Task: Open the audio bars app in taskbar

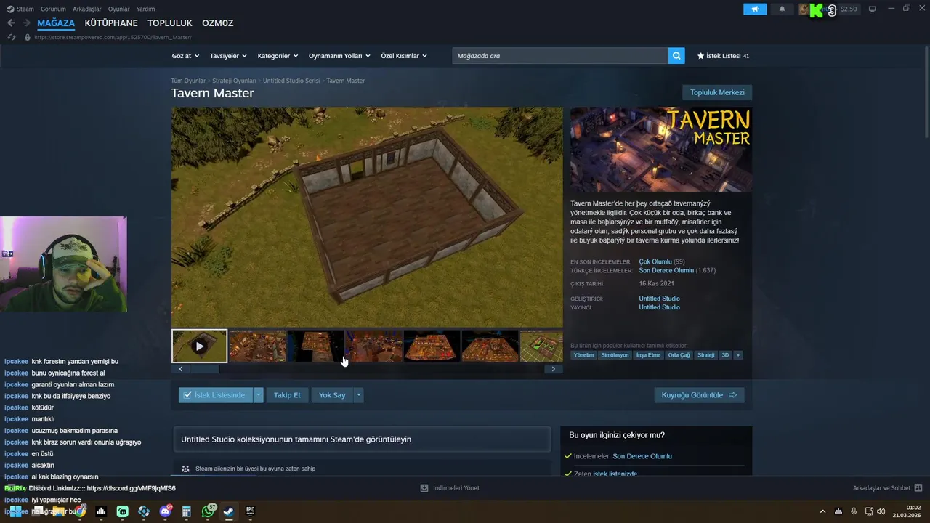Action: (x=101, y=511)
